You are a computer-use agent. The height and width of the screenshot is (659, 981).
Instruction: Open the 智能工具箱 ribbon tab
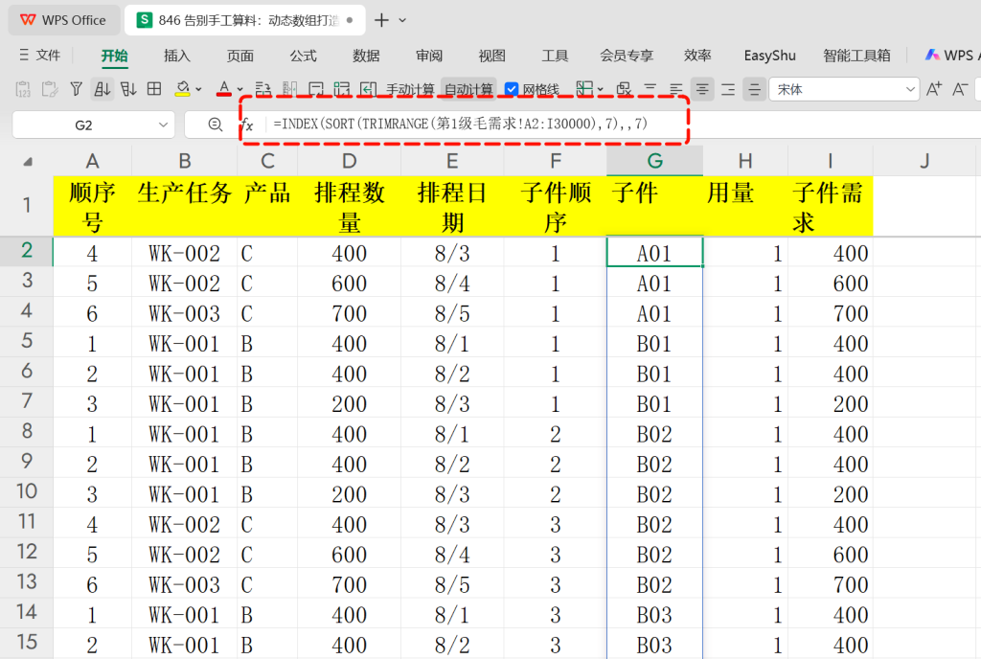(856, 56)
